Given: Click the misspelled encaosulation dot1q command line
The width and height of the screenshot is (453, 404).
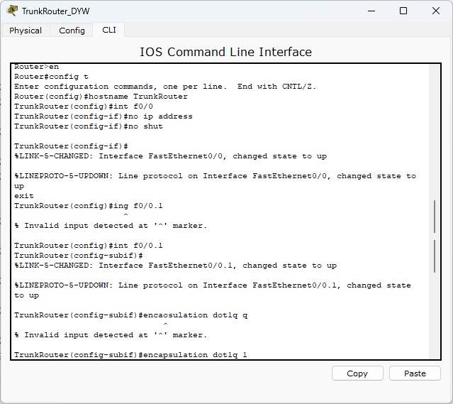Looking at the screenshot, I should (x=131, y=315).
